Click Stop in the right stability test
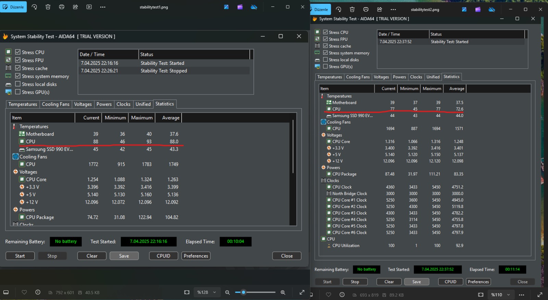 pyautogui.click(x=355, y=282)
